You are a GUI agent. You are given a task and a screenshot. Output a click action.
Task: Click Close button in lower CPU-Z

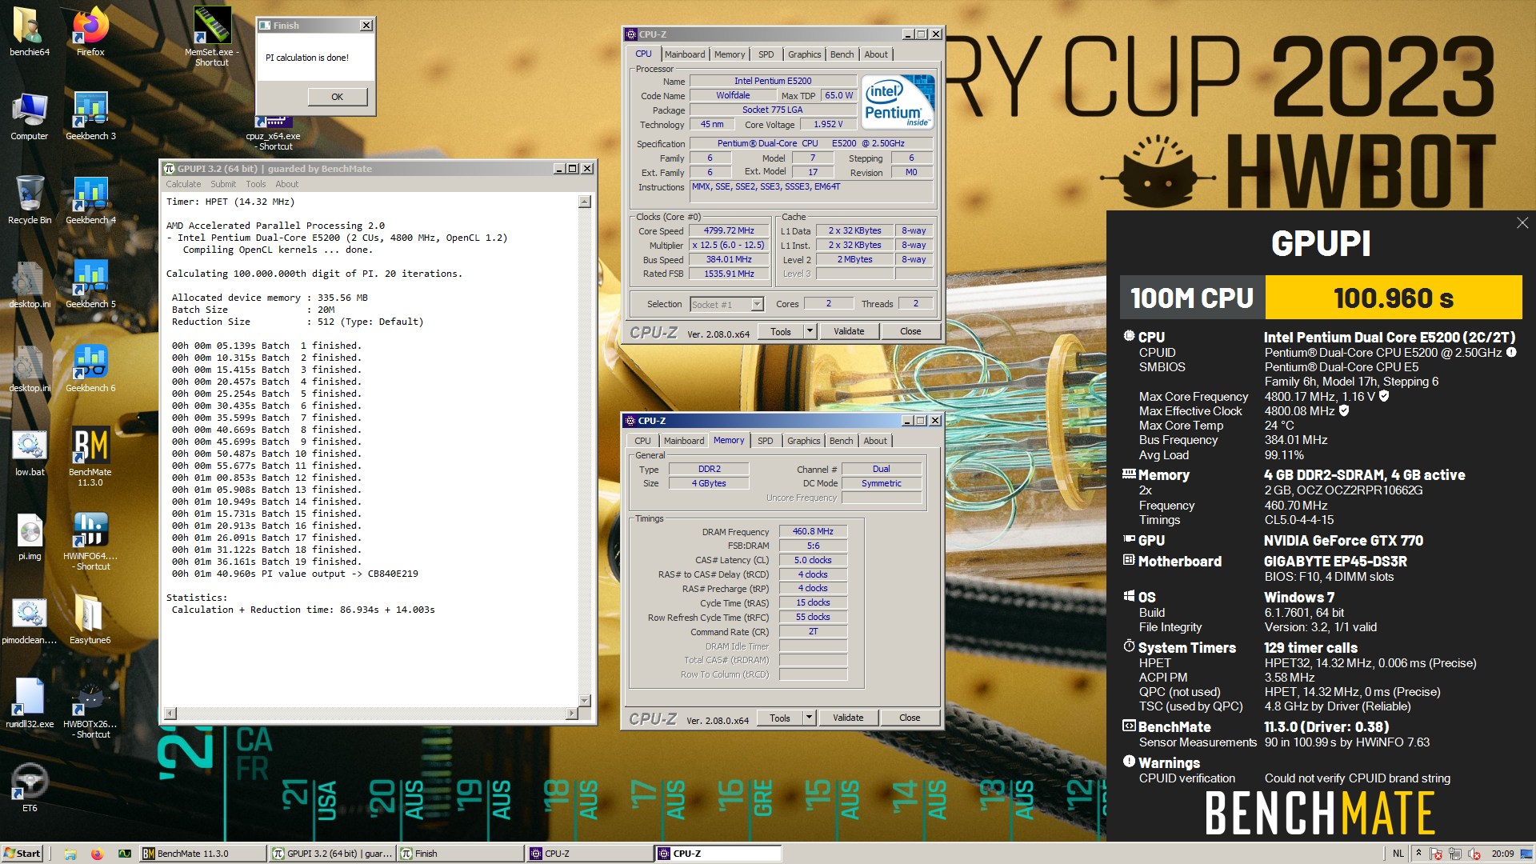910,718
